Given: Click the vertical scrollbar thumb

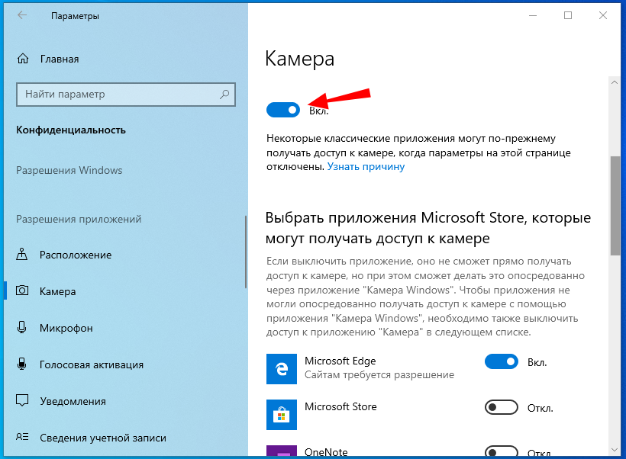Looking at the screenshot, I should [x=615, y=206].
